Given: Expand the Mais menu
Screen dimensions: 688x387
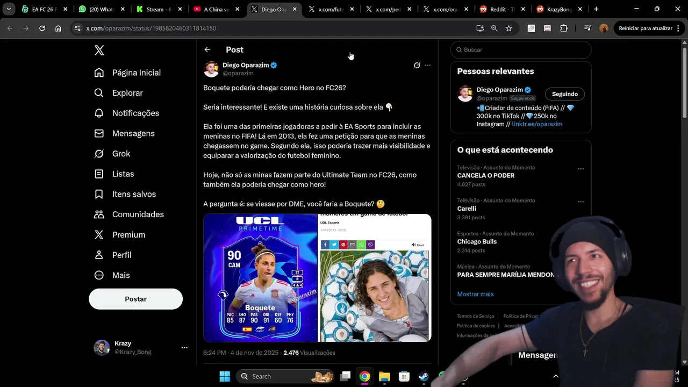Looking at the screenshot, I should coord(112,275).
